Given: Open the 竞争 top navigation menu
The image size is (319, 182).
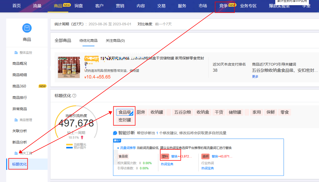Looking at the screenshot, I should [224, 6].
